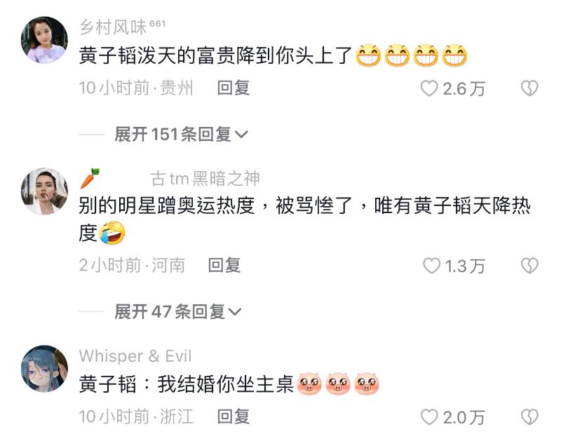The height and width of the screenshot is (434, 561).
Task: Like the comment by 乡村风味
Action: click(428, 88)
